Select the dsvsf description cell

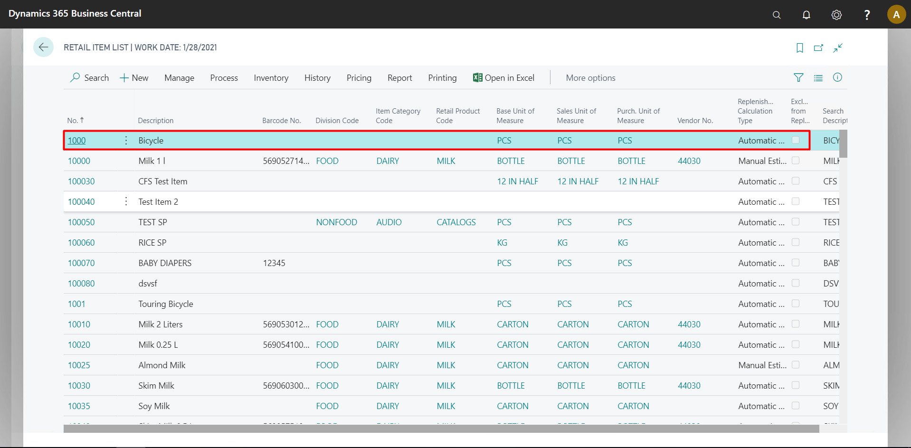pos(148,283)
